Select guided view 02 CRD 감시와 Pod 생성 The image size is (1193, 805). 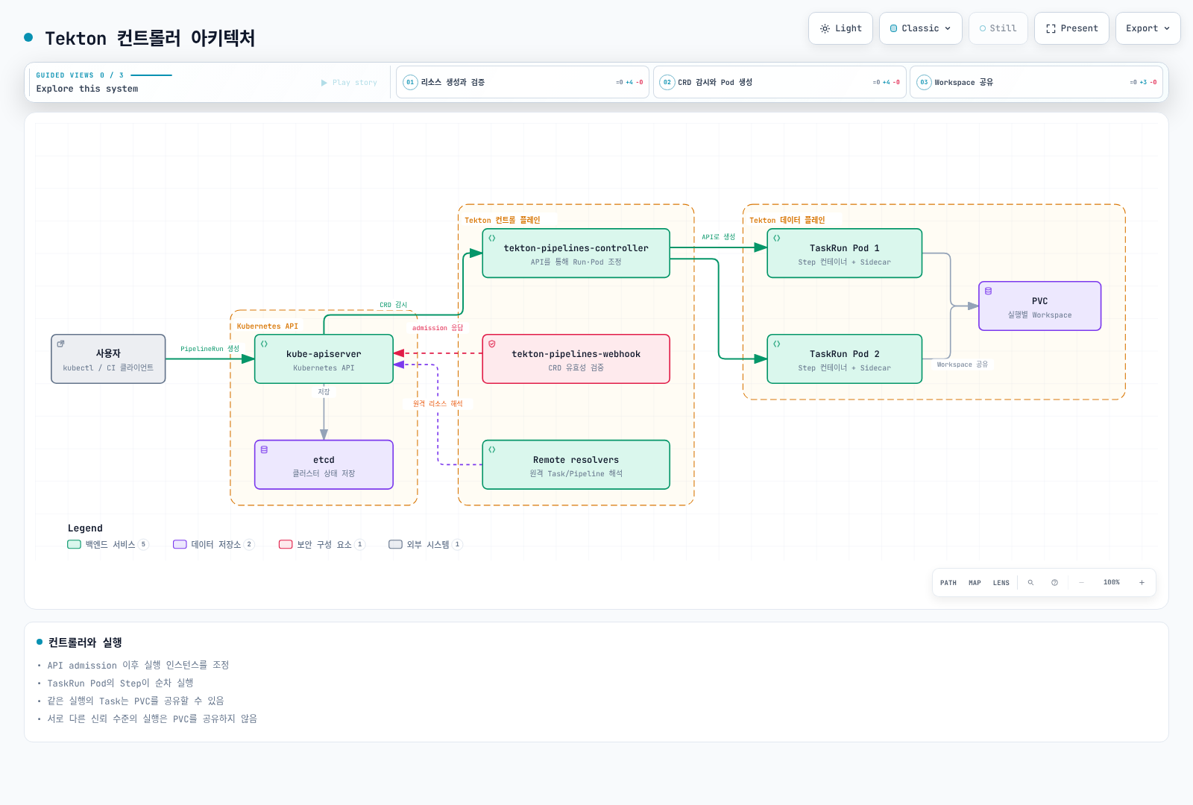click(x=780, y=82)
